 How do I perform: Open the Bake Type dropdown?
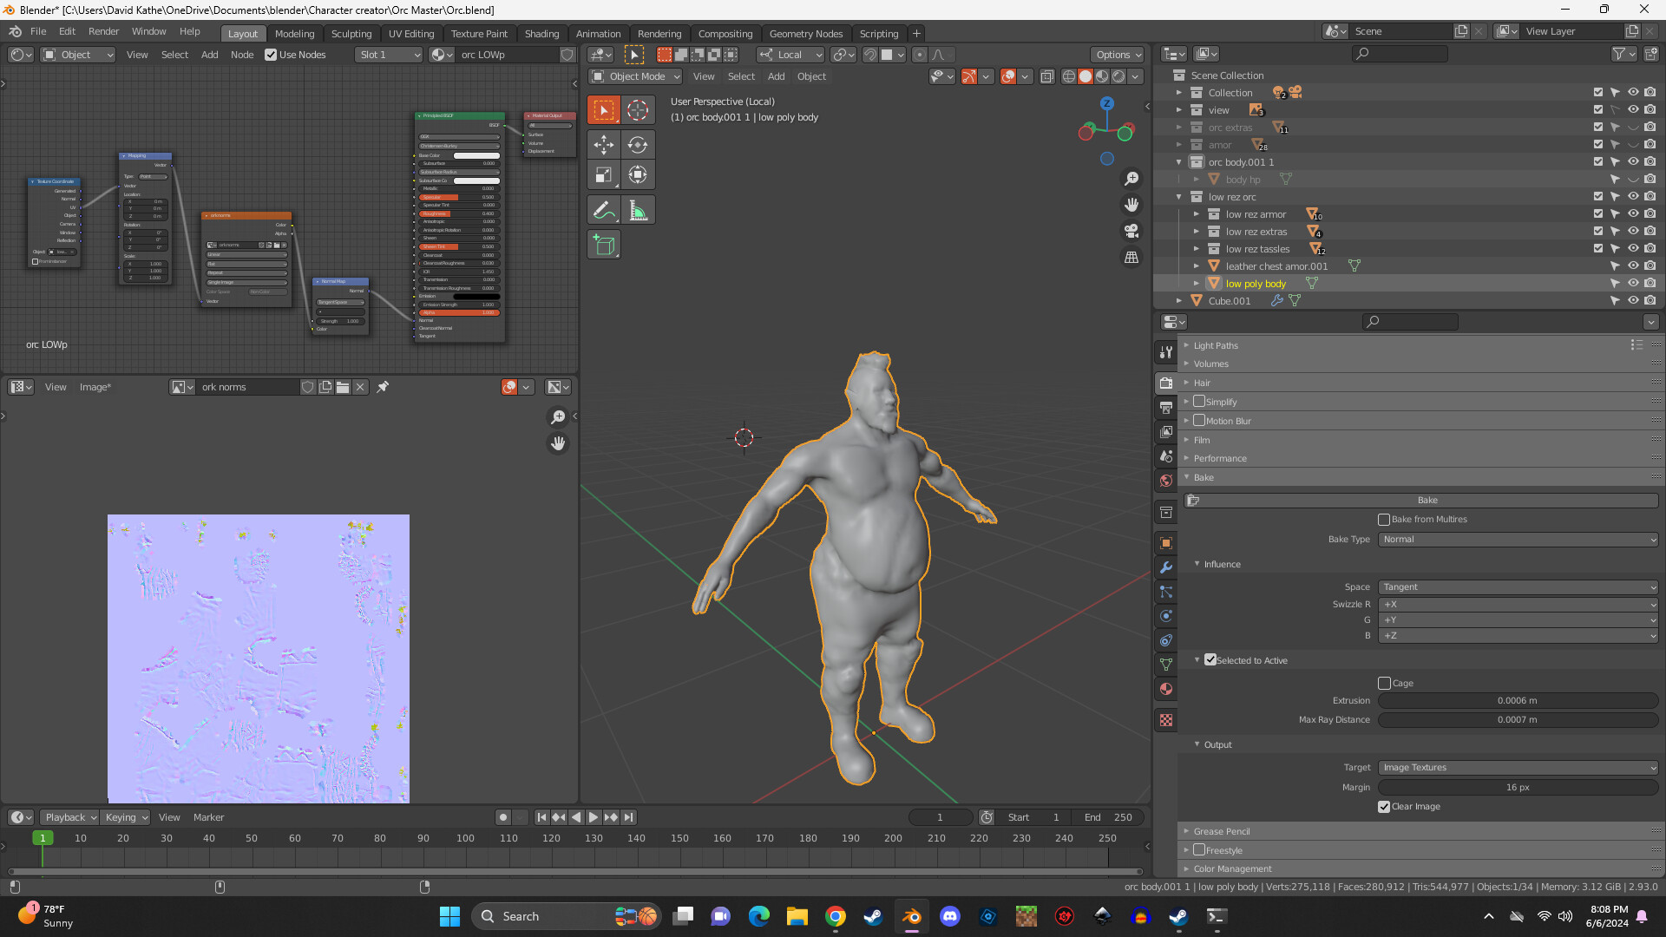point(1516,539)
